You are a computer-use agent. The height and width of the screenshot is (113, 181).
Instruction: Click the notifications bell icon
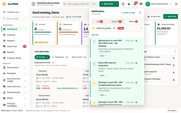point(135,4)
